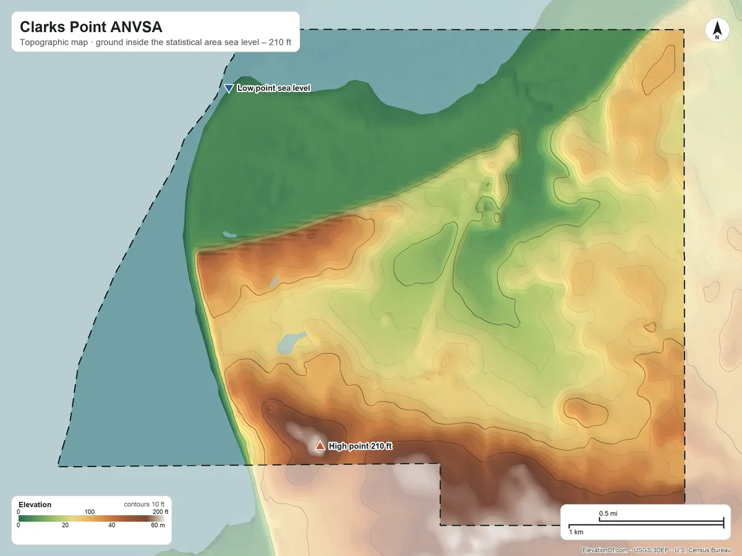This screenshot has width=742, height=556.
Task: Select the 'High point 210 ft' label
Action: pyautogui.click(x=360, y=446)
